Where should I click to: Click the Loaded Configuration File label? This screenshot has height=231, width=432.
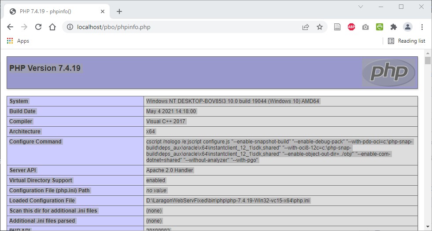pos(42,201)
